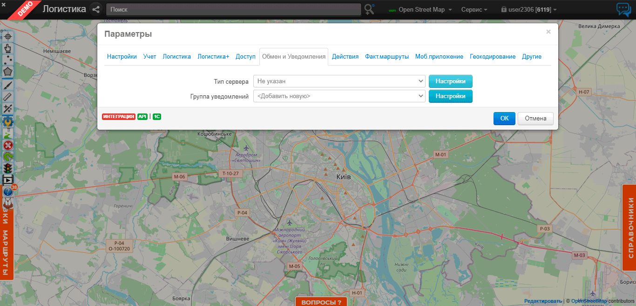Open the Сервис menu
The image size is (636, 306).
click(x=474, y=9)
